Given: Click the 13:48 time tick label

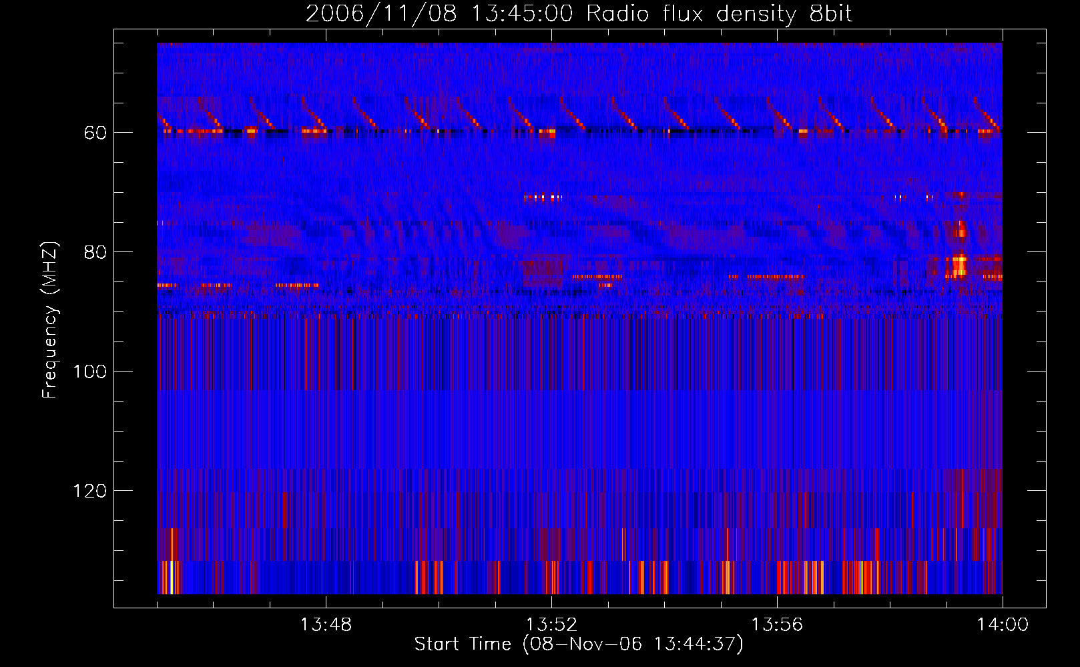Looking at the screenshot, I should tap(326, 625).
